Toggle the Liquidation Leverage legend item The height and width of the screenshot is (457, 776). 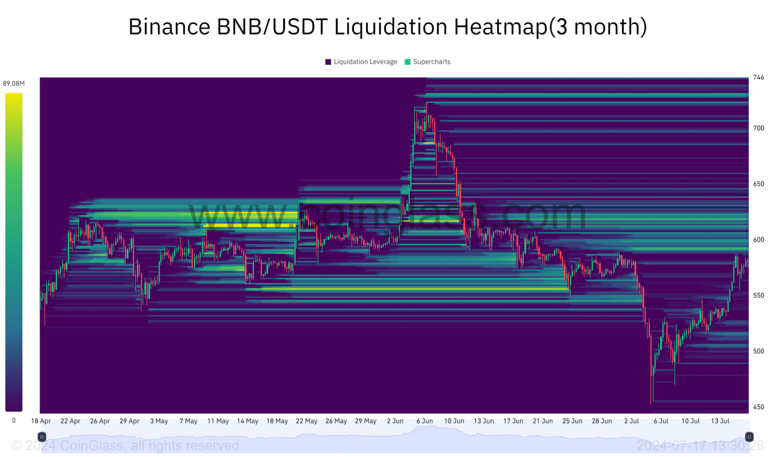(361, 62)
